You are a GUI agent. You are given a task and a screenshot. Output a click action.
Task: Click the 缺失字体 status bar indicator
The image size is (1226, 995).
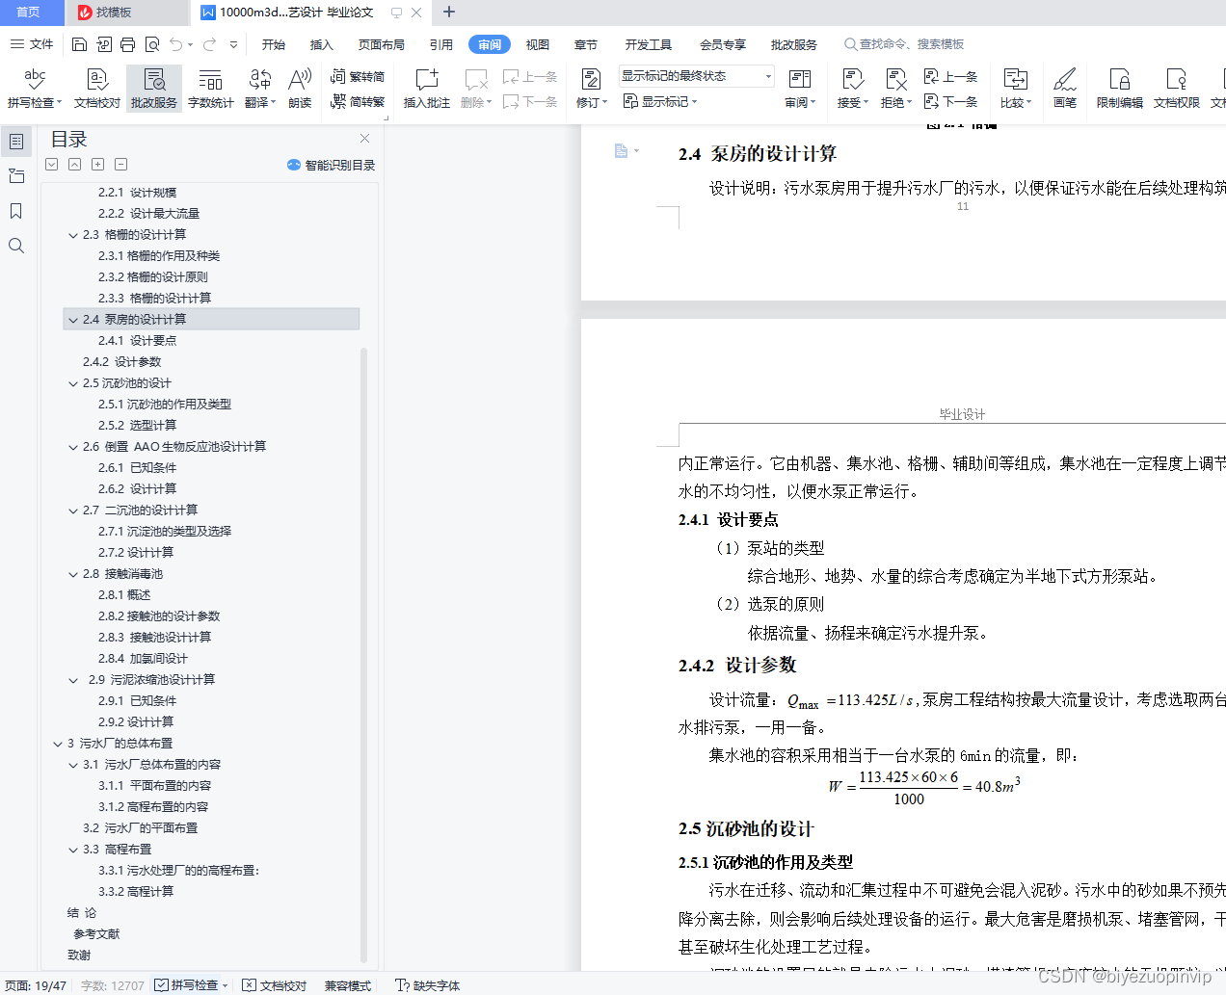pyautogui.click(x=427, y=985)
